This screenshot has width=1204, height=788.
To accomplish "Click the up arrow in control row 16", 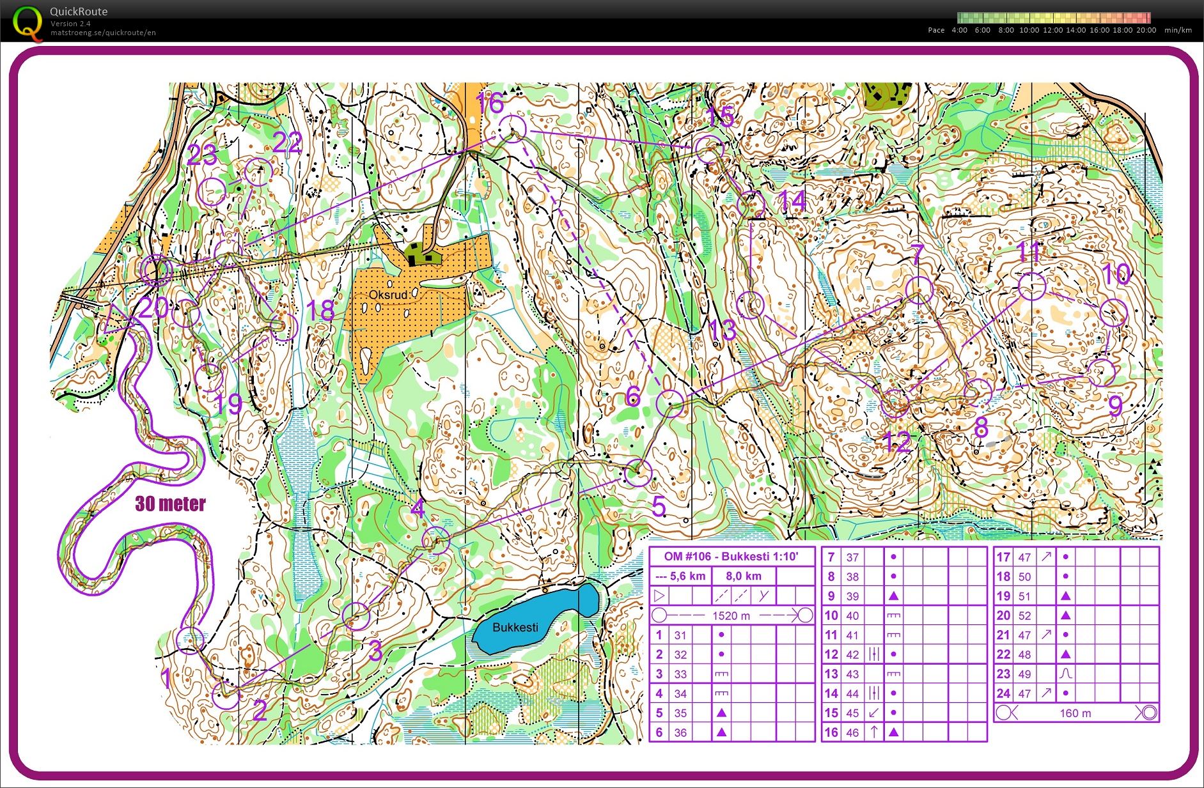I will tap(874, 732).
